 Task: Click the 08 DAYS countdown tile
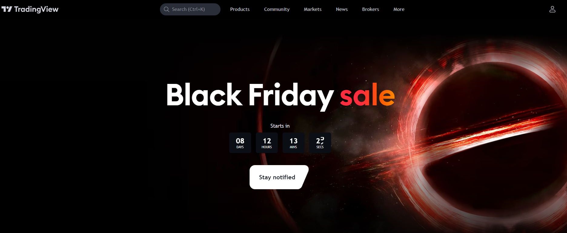(240, 143)
